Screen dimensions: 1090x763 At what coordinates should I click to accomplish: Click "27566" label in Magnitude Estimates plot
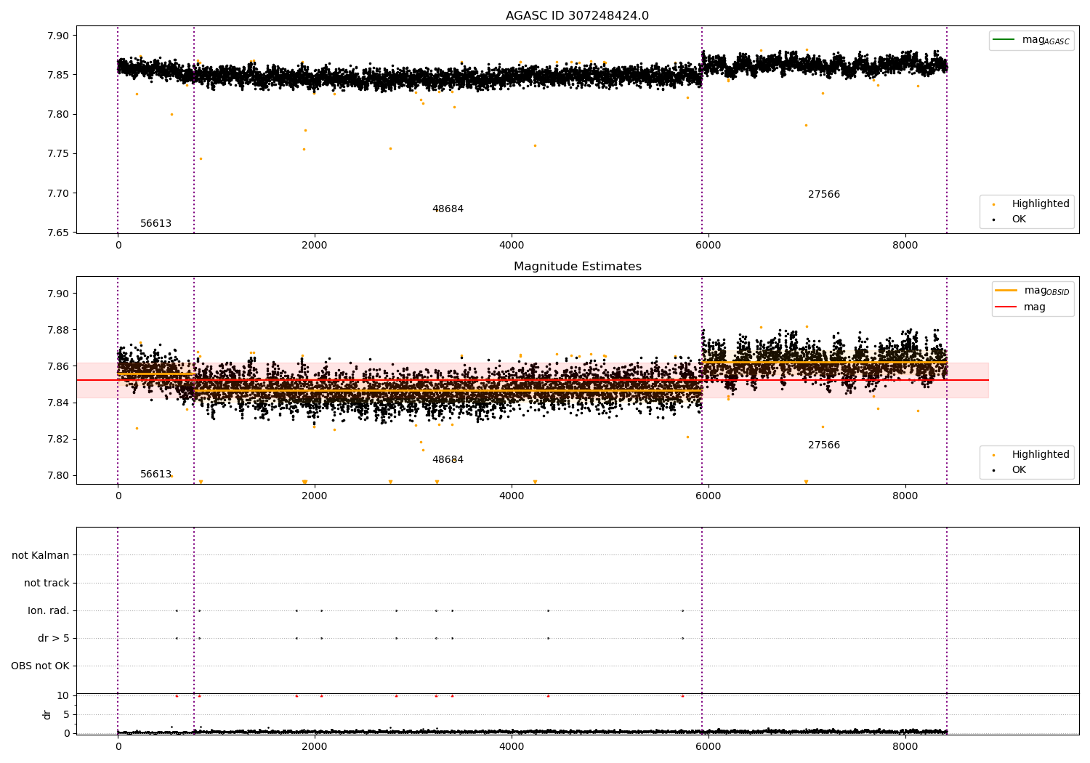(824, 445)
